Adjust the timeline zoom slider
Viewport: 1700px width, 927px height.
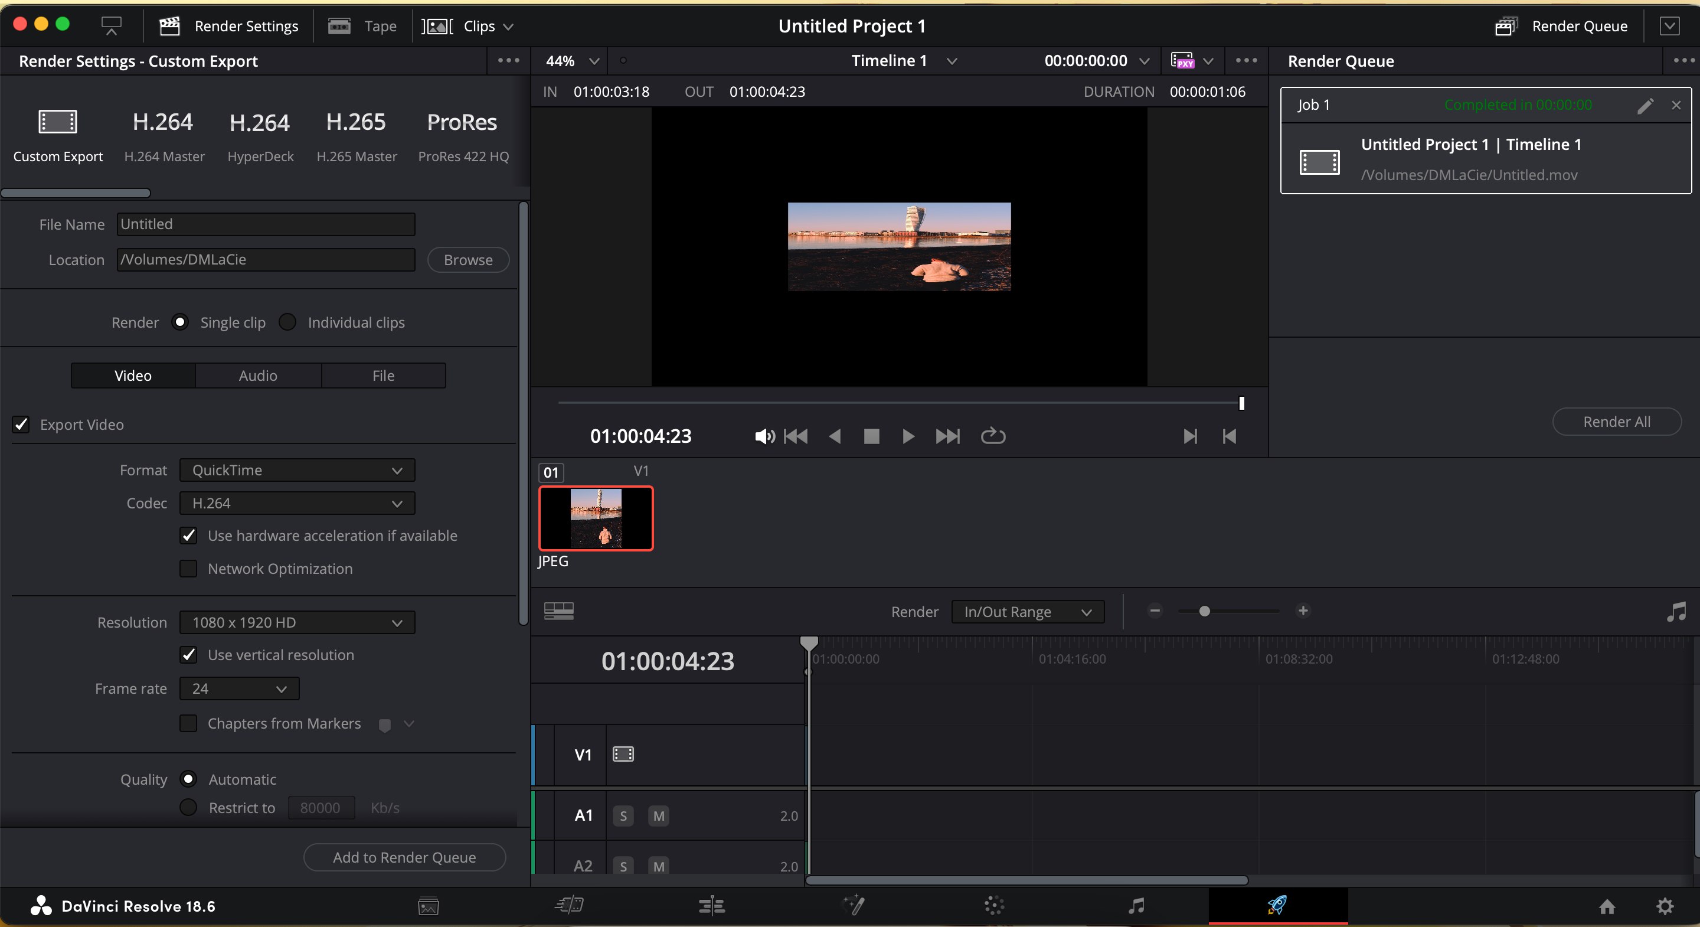click(1205, 611)
